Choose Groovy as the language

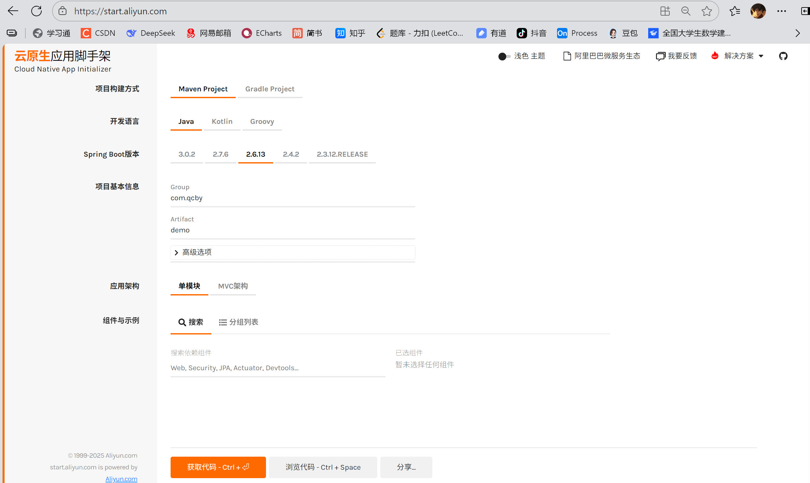pos(262,122)
